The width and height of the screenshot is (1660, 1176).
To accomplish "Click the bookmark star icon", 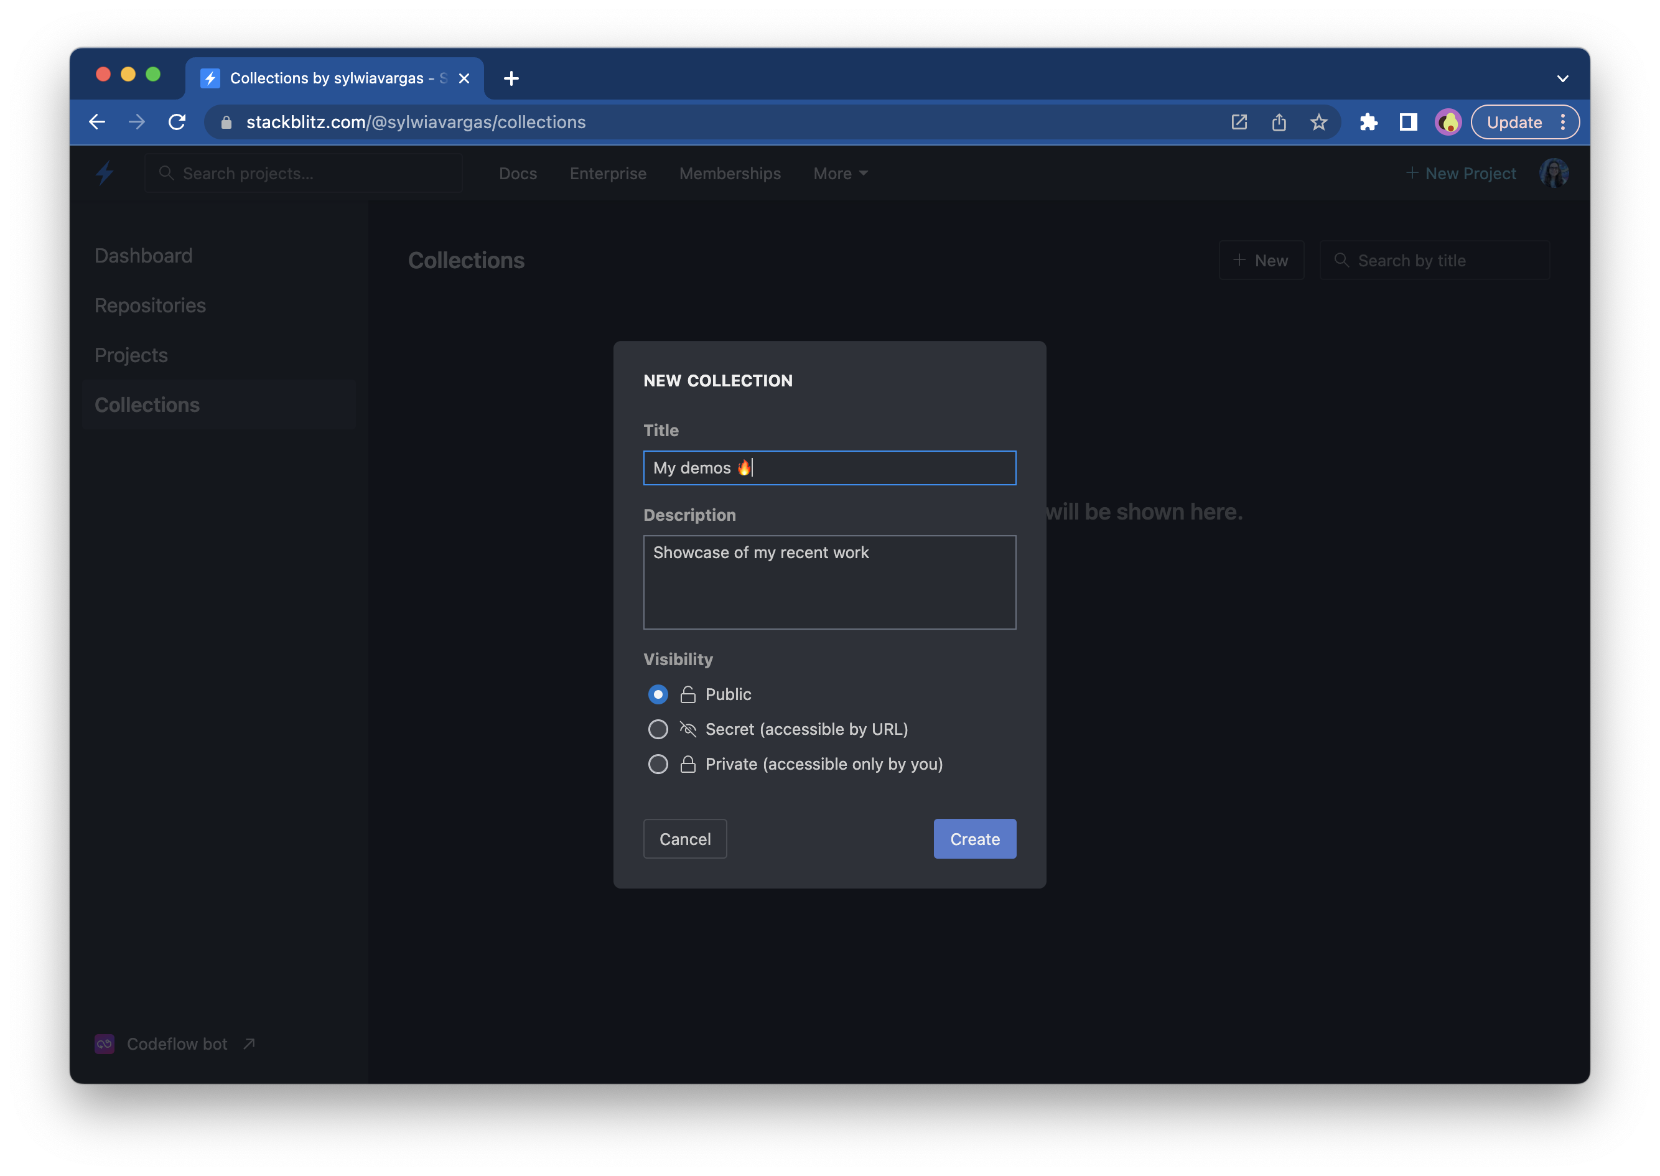I will 1318,122.
